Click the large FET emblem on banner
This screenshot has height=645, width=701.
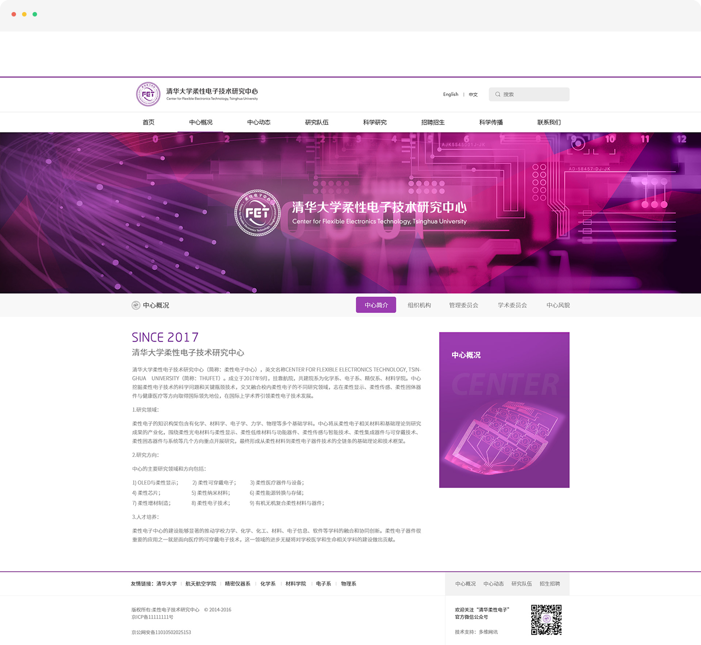257,213
